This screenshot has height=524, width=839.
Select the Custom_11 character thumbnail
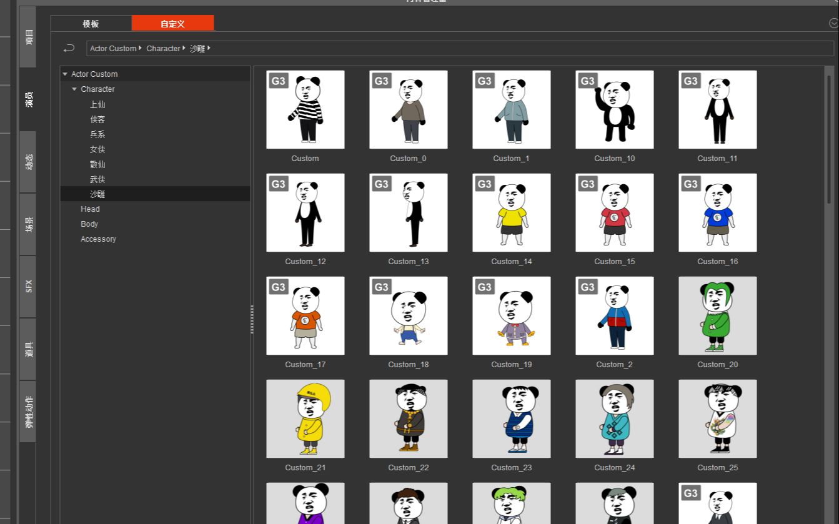(718, 109)
